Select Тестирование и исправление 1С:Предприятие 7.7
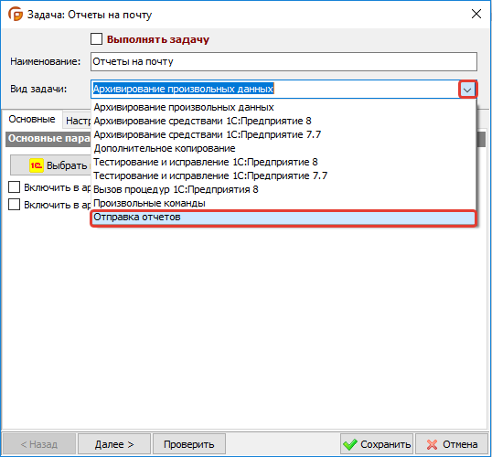The image size is (492, 457). click(283, 176)
